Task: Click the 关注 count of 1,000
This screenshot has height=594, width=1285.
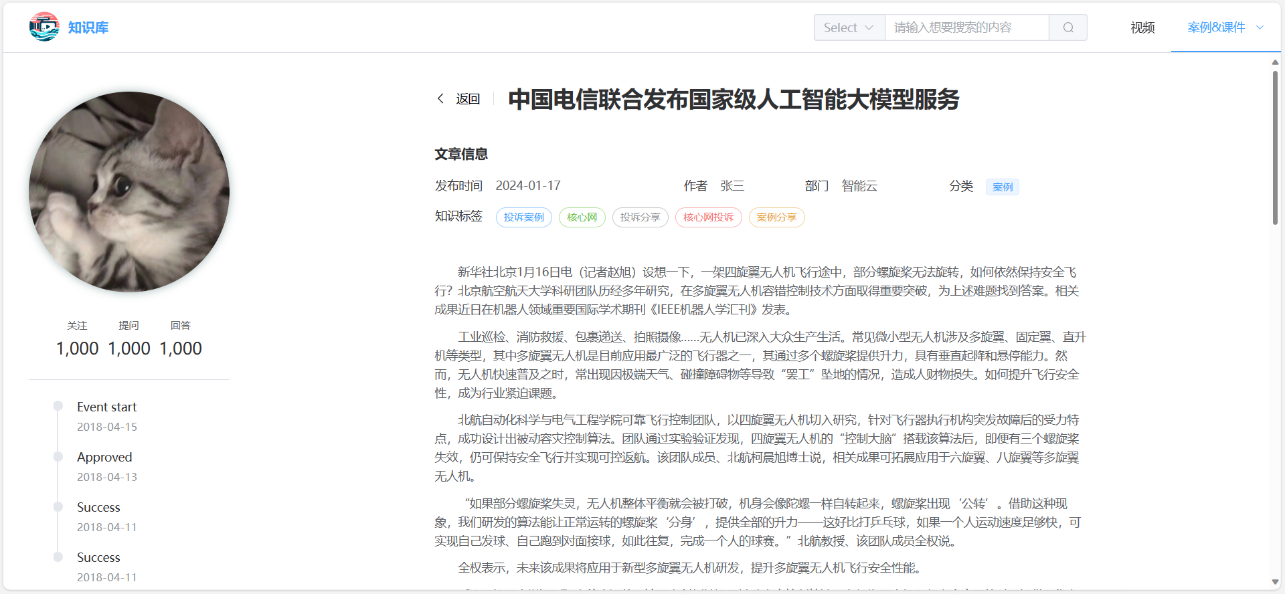Action: click(x=77, y=349)
